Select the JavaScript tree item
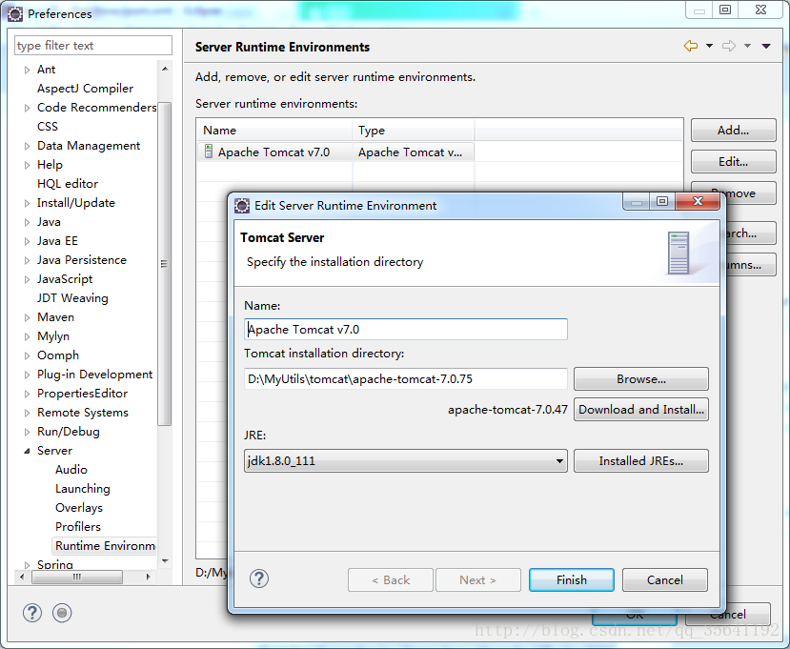790x649 pixels. 65,279
